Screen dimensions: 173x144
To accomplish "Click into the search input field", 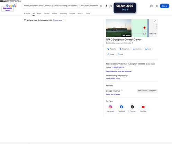I will (61, 6).
